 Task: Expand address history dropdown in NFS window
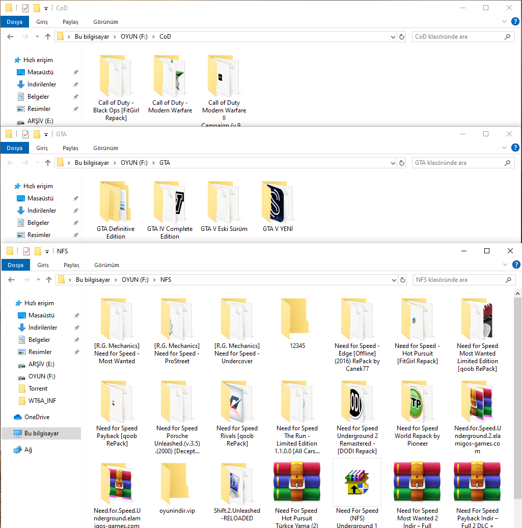(394, 280)
